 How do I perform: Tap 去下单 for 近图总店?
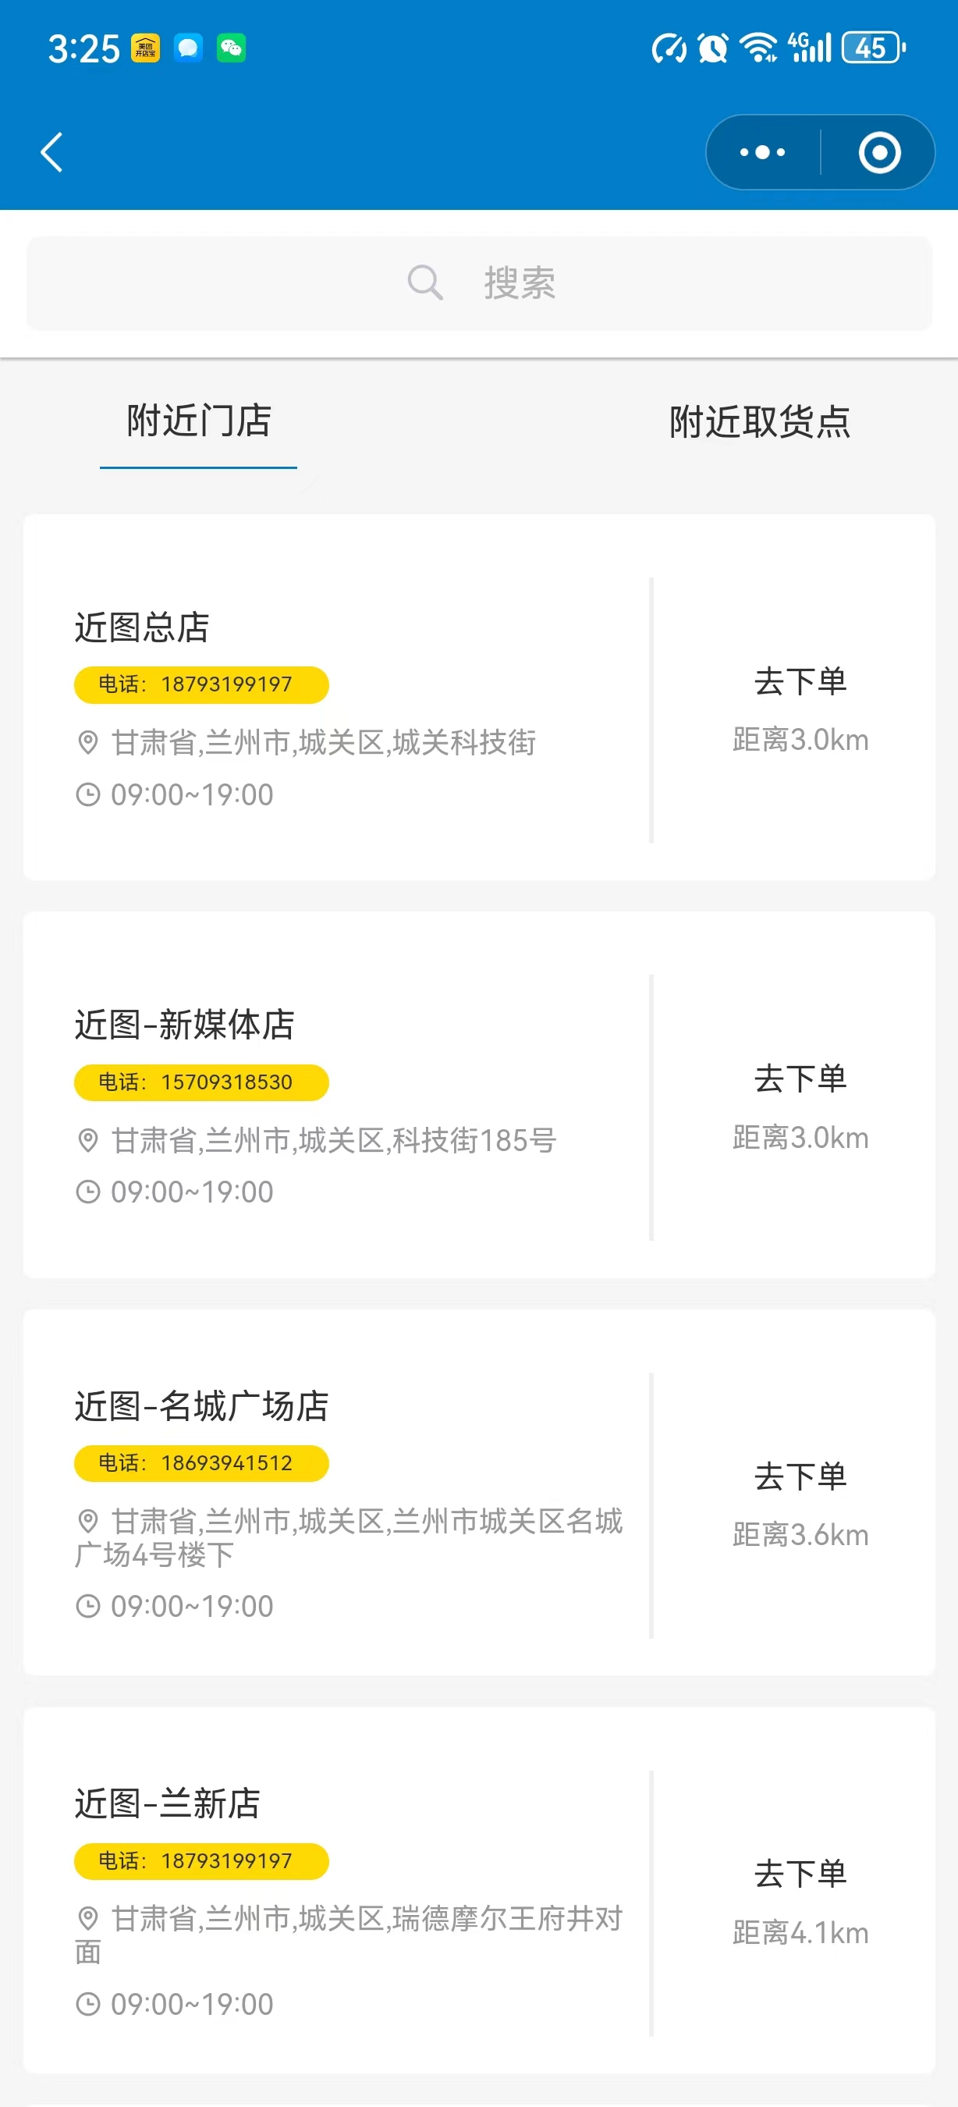click(800, 682)
